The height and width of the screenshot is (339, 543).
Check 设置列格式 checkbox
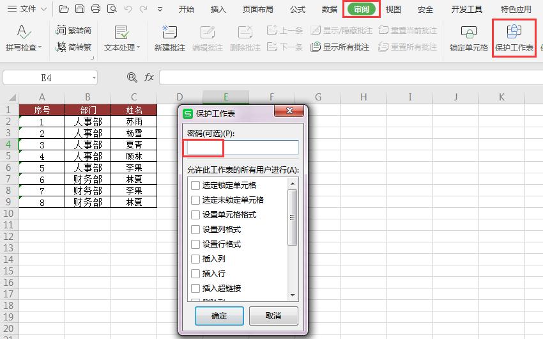(x=195, y=230)
